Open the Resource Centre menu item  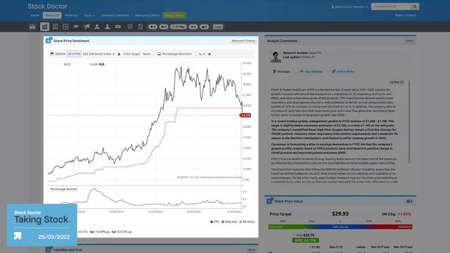[x=147, y=15]
